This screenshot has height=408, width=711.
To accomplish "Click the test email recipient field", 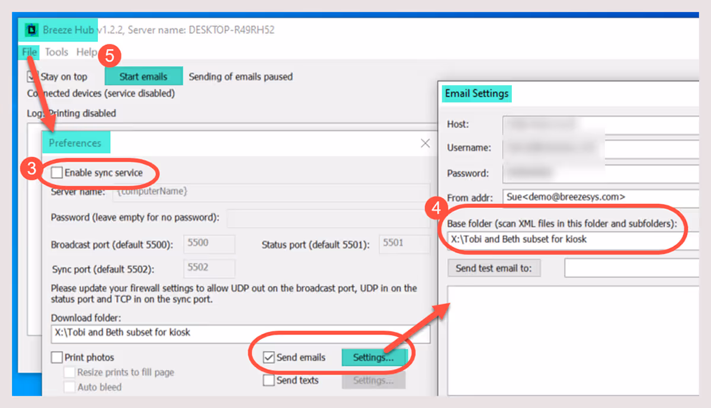I will 632,268.
